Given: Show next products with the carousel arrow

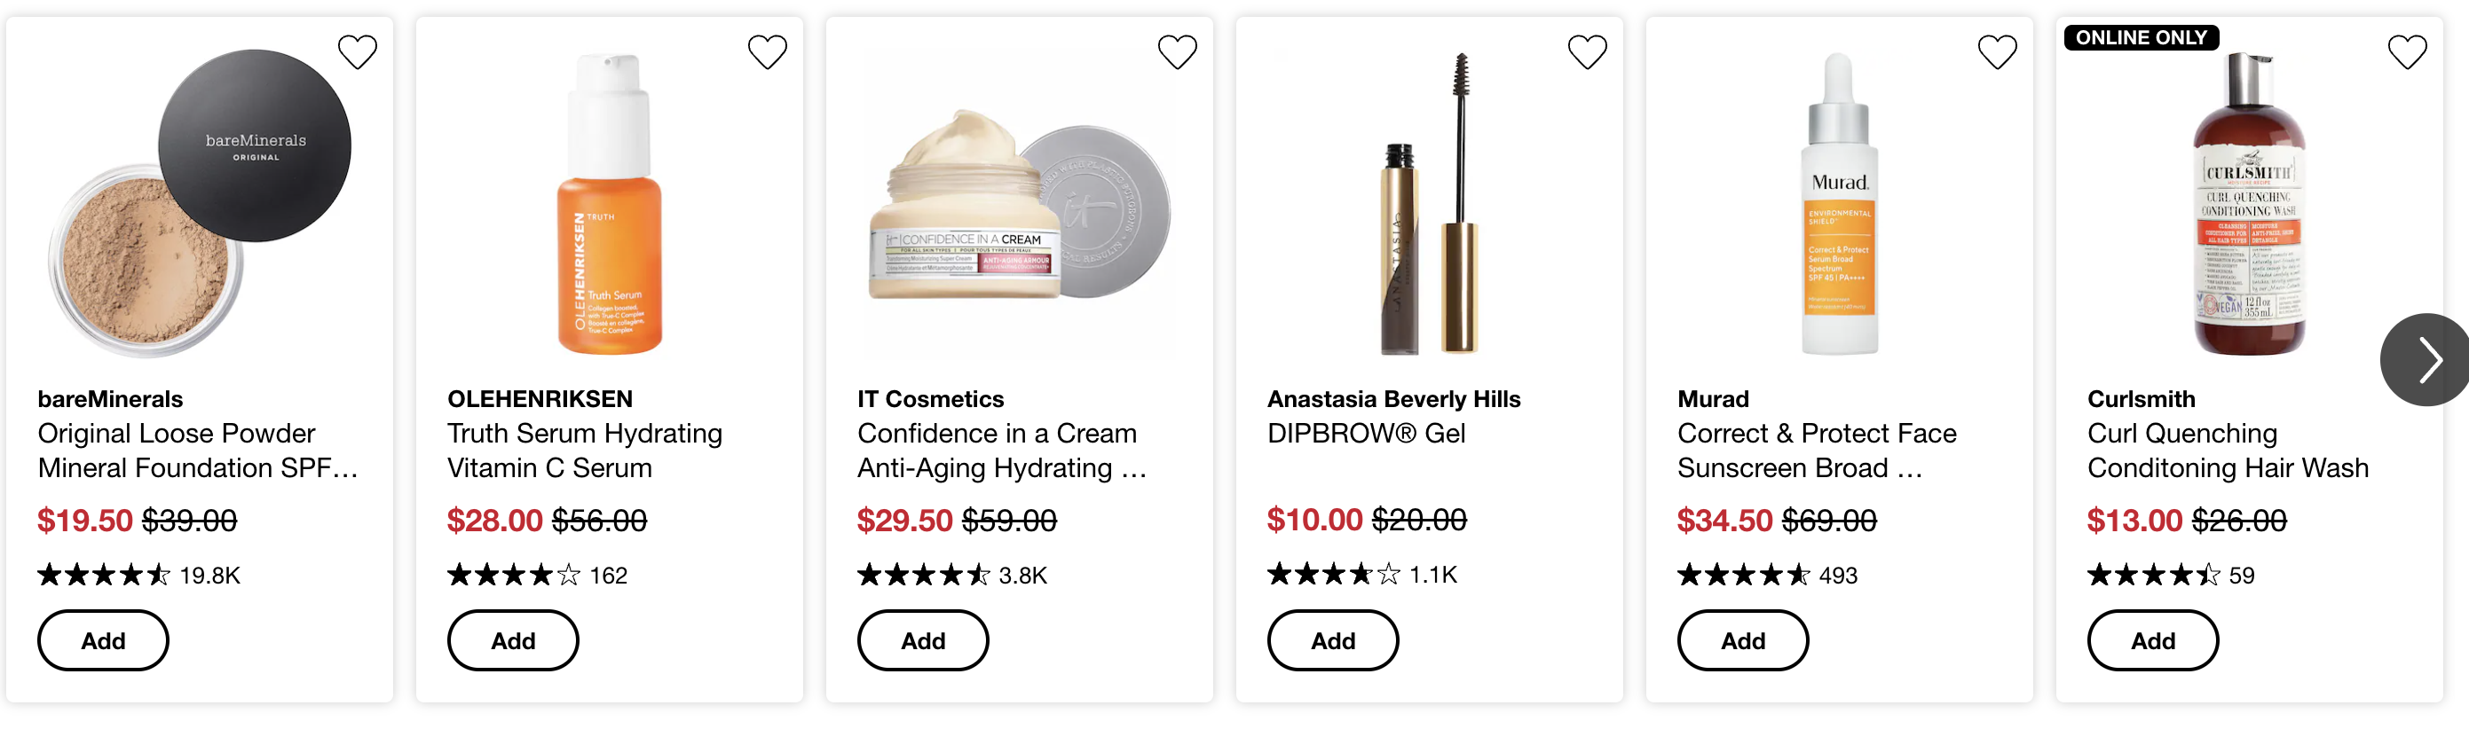Looking at the screenshot, I should point(2425,360).
